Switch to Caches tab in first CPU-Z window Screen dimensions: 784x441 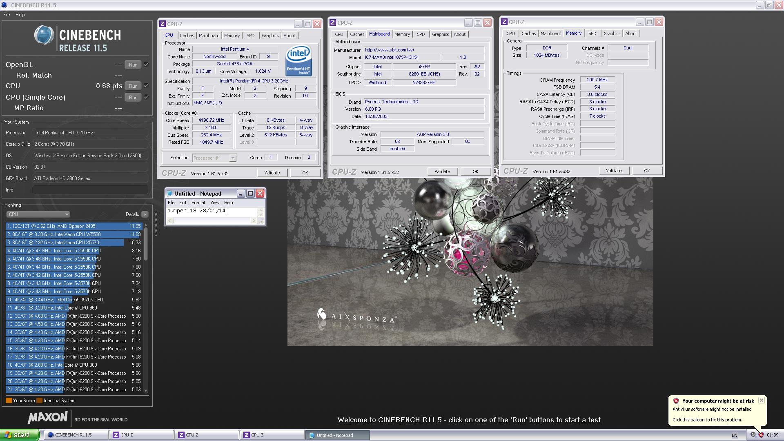tap(187, 36)
